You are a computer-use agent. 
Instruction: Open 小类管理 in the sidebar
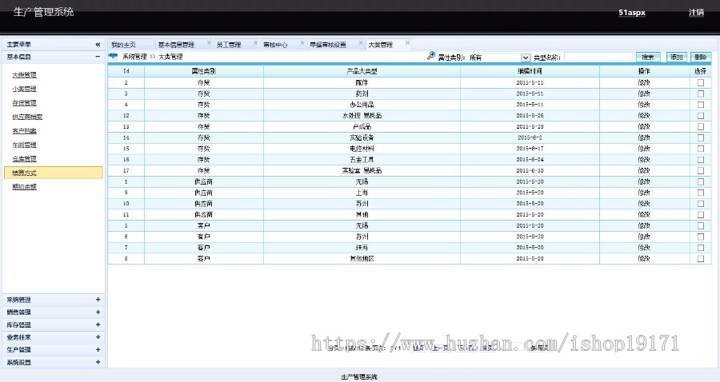pos(24,89)
